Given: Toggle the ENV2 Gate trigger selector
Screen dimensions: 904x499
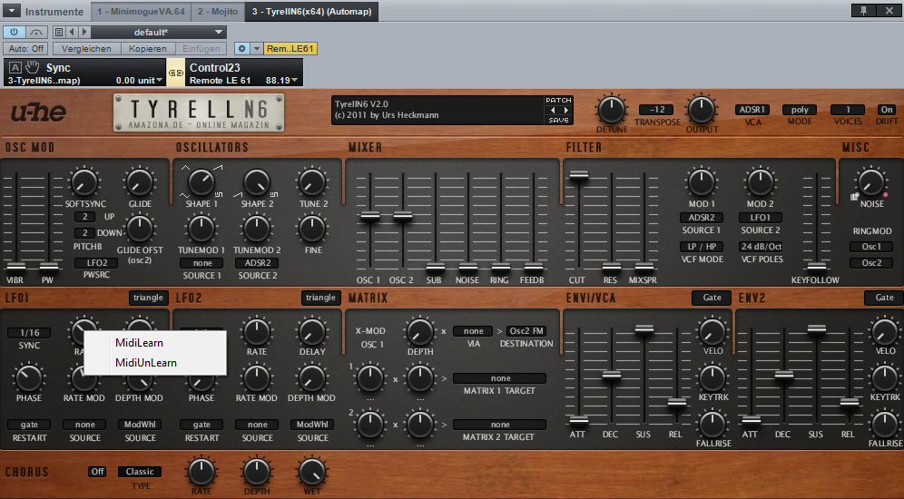Looking at the screenshot, I should pos(884,298).
